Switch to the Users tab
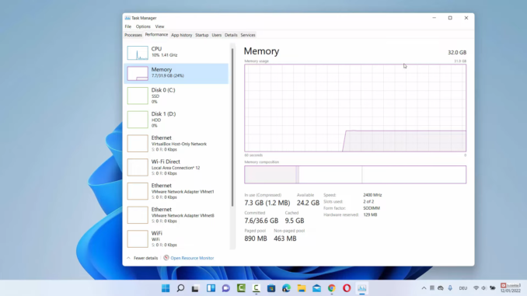This screenshot has width=527, height=296. point(217,35)
